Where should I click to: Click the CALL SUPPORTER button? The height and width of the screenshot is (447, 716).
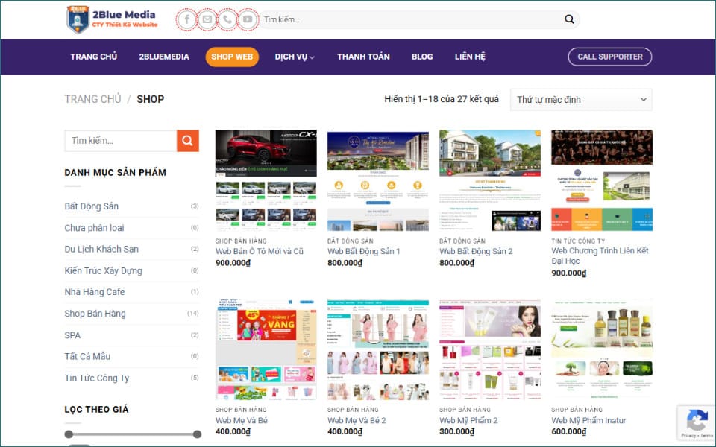click(x=609, y=56)
